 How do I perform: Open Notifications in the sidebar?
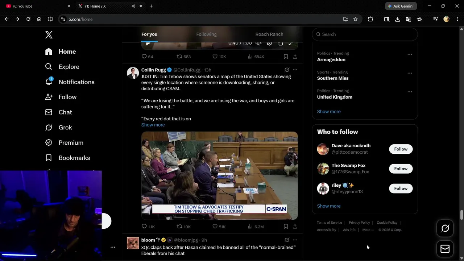[x=70, y=82]
